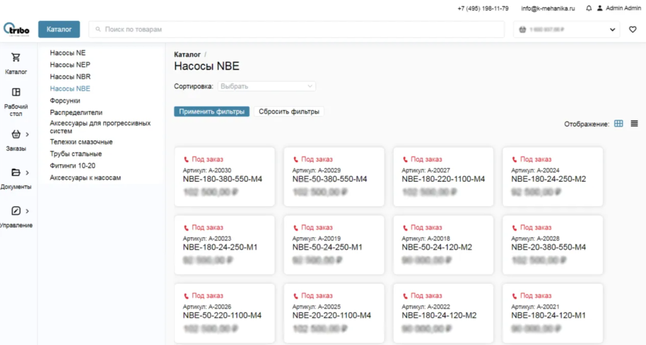The image size is (646, 345).
Task: Switch to grid view display
Action: [x=618, y=124]
